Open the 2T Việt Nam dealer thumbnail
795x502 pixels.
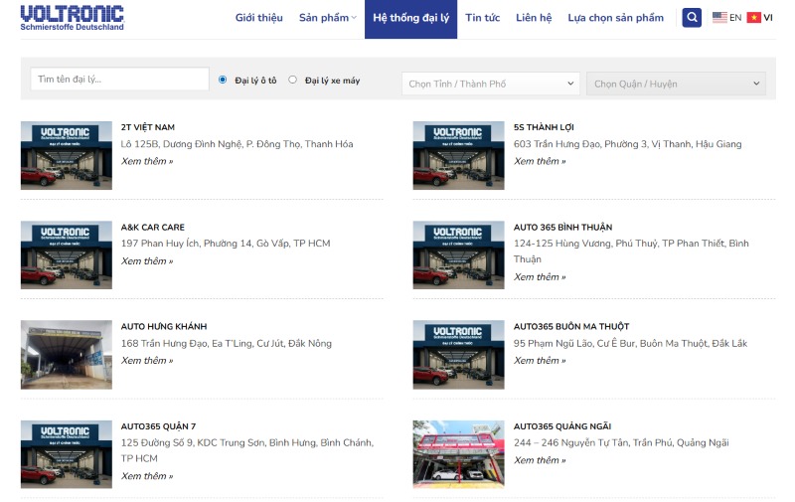67,155
